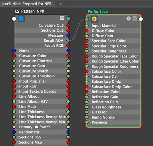
Task: Click the RenderMan R icon on LS_Pattern_NPR
Action: (21, 19)
